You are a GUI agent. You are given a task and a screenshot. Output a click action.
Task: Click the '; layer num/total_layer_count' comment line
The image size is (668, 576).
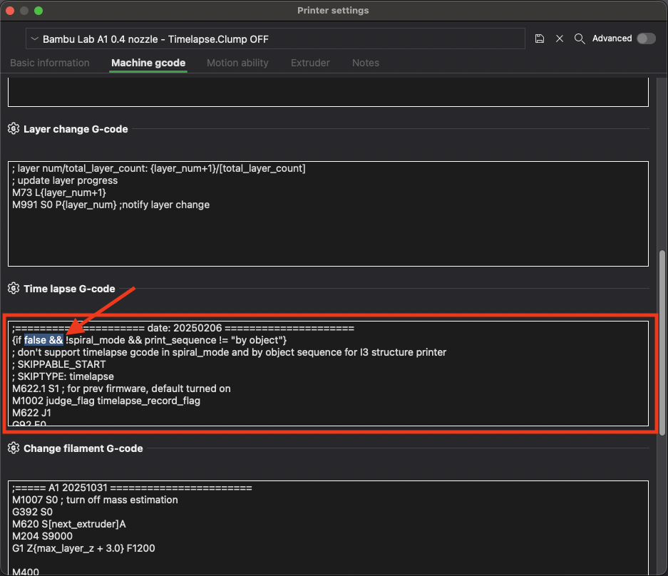pyautogui.click(x=159, y=169)
